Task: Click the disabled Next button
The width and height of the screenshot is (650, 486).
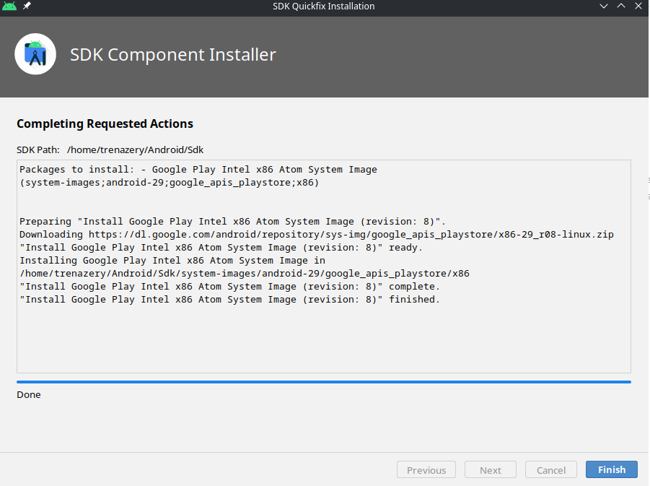Action: tap(490, 470)
